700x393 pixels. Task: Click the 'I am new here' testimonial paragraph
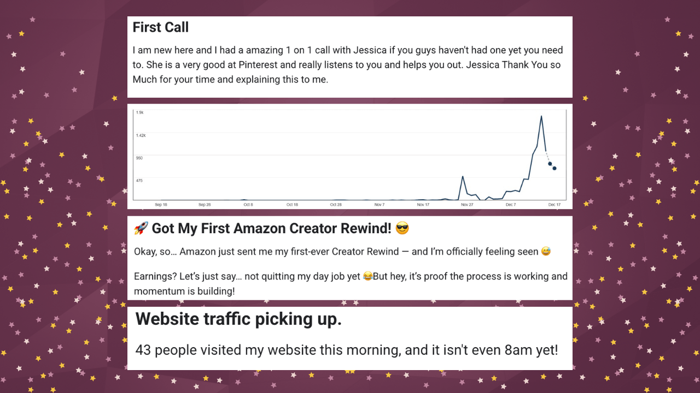348,65
